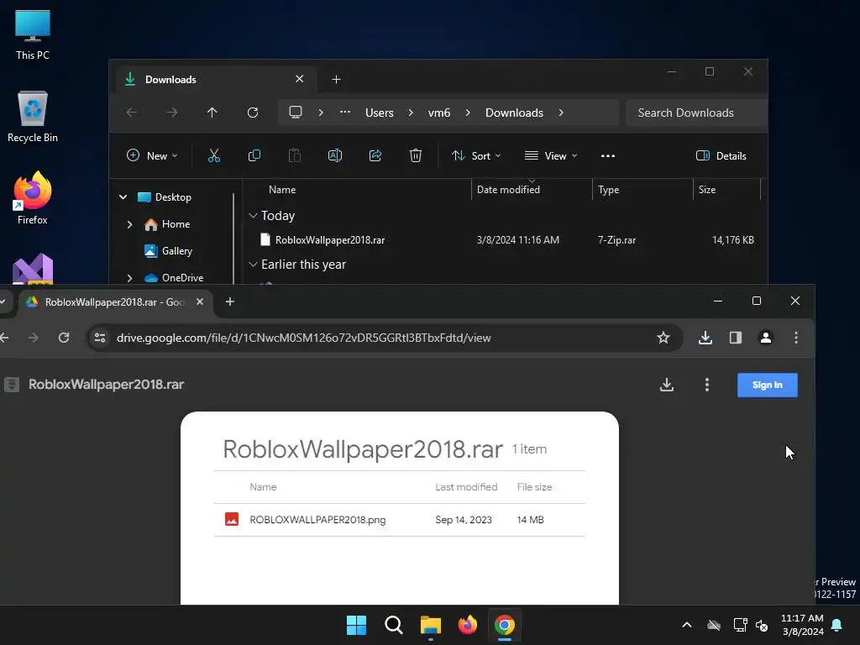Click the Paste icon in Explorer toolbar
The width and height of the screenshot is (860, 645).
point(295,155)
